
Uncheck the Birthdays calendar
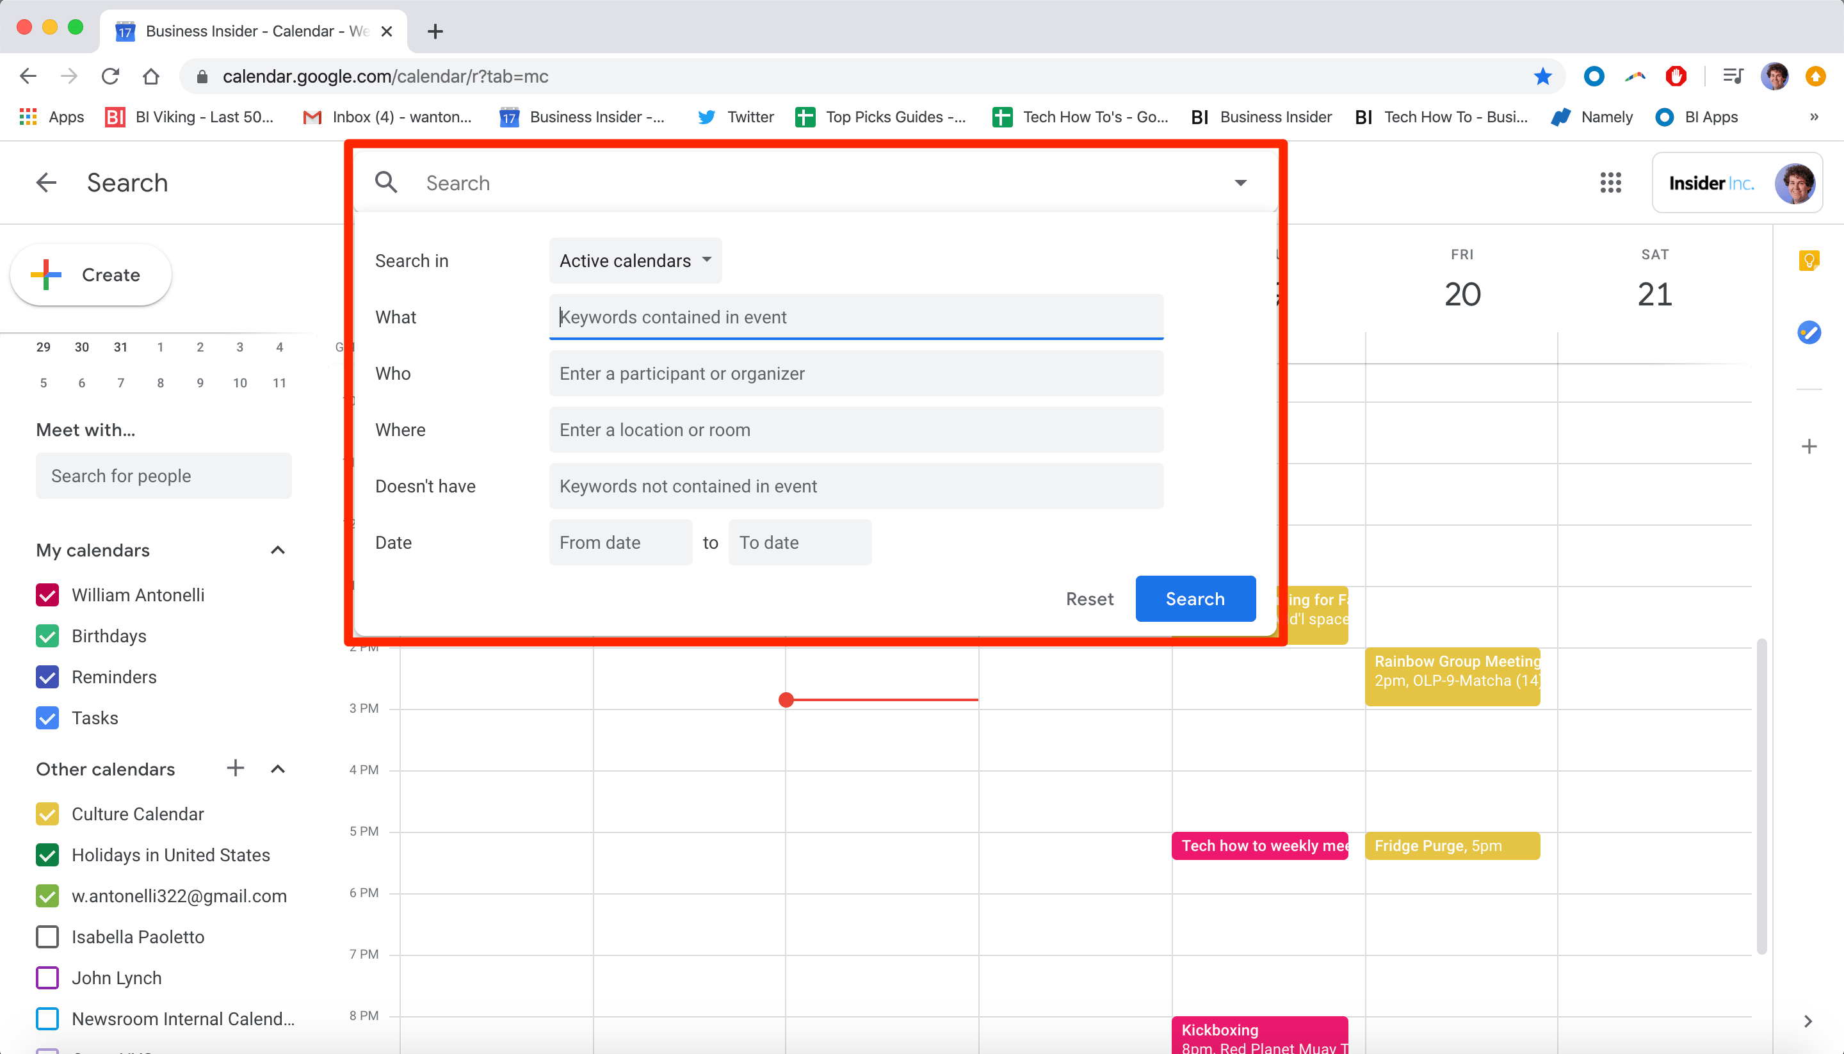coord(47,636)
